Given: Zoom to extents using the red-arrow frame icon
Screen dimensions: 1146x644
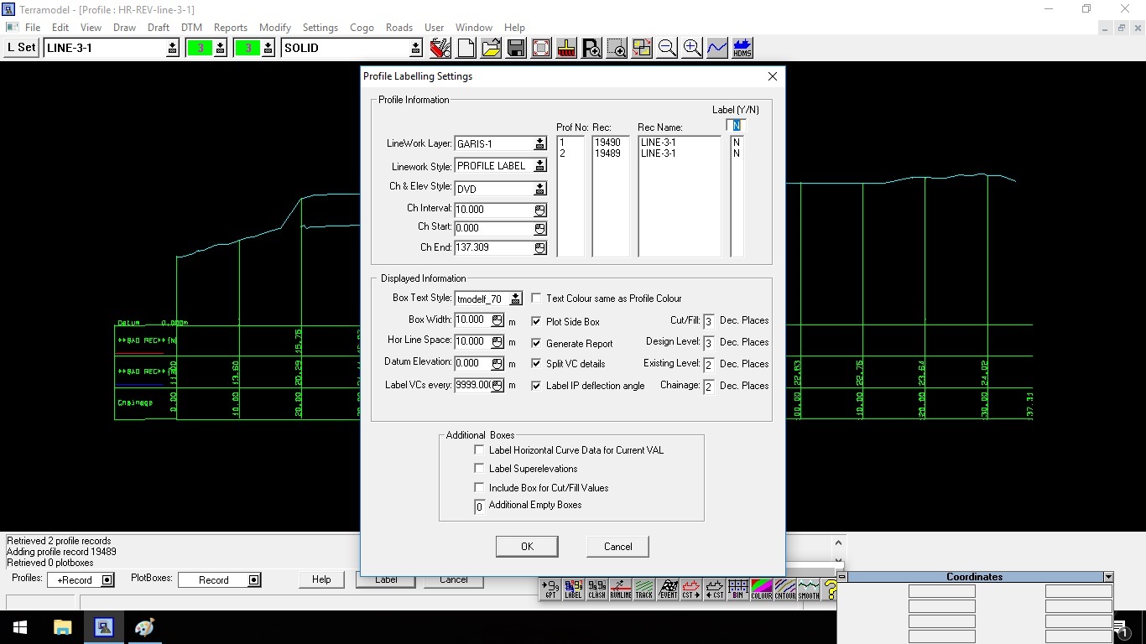Looking at the screenshot, I should click(541, 48).
